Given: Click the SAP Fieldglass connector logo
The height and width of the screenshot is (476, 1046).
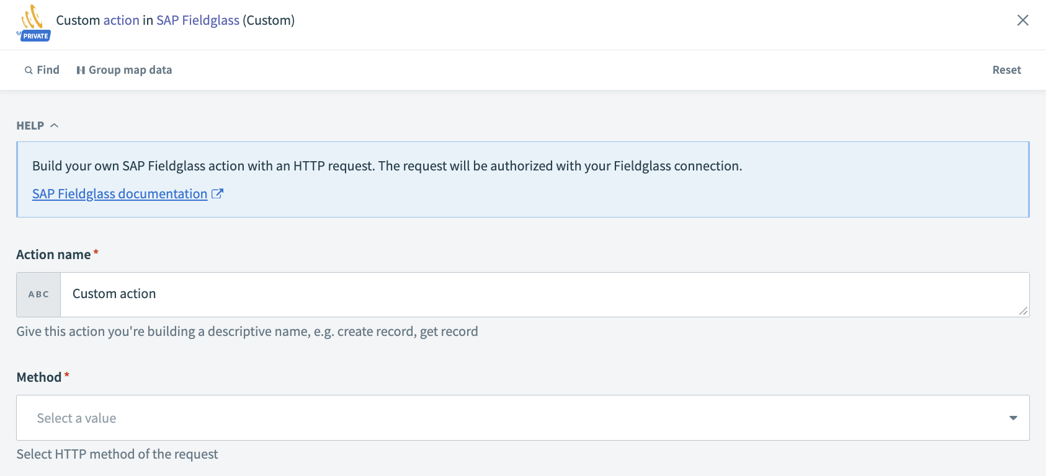Looking at the screenshot, I should tap(32, 17).
